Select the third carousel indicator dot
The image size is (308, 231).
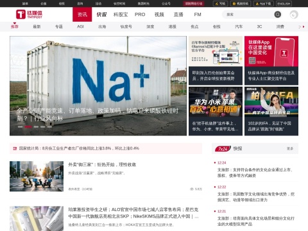point(36,127)
